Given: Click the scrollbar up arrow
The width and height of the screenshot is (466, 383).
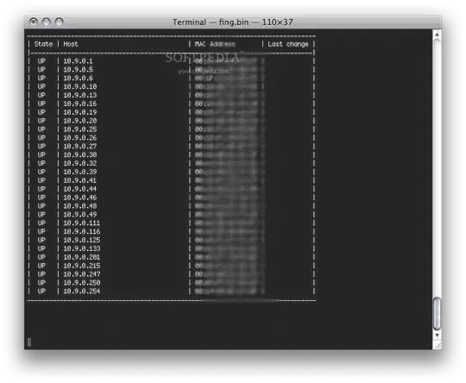Looking at the screenshot, I should [437, 35].
